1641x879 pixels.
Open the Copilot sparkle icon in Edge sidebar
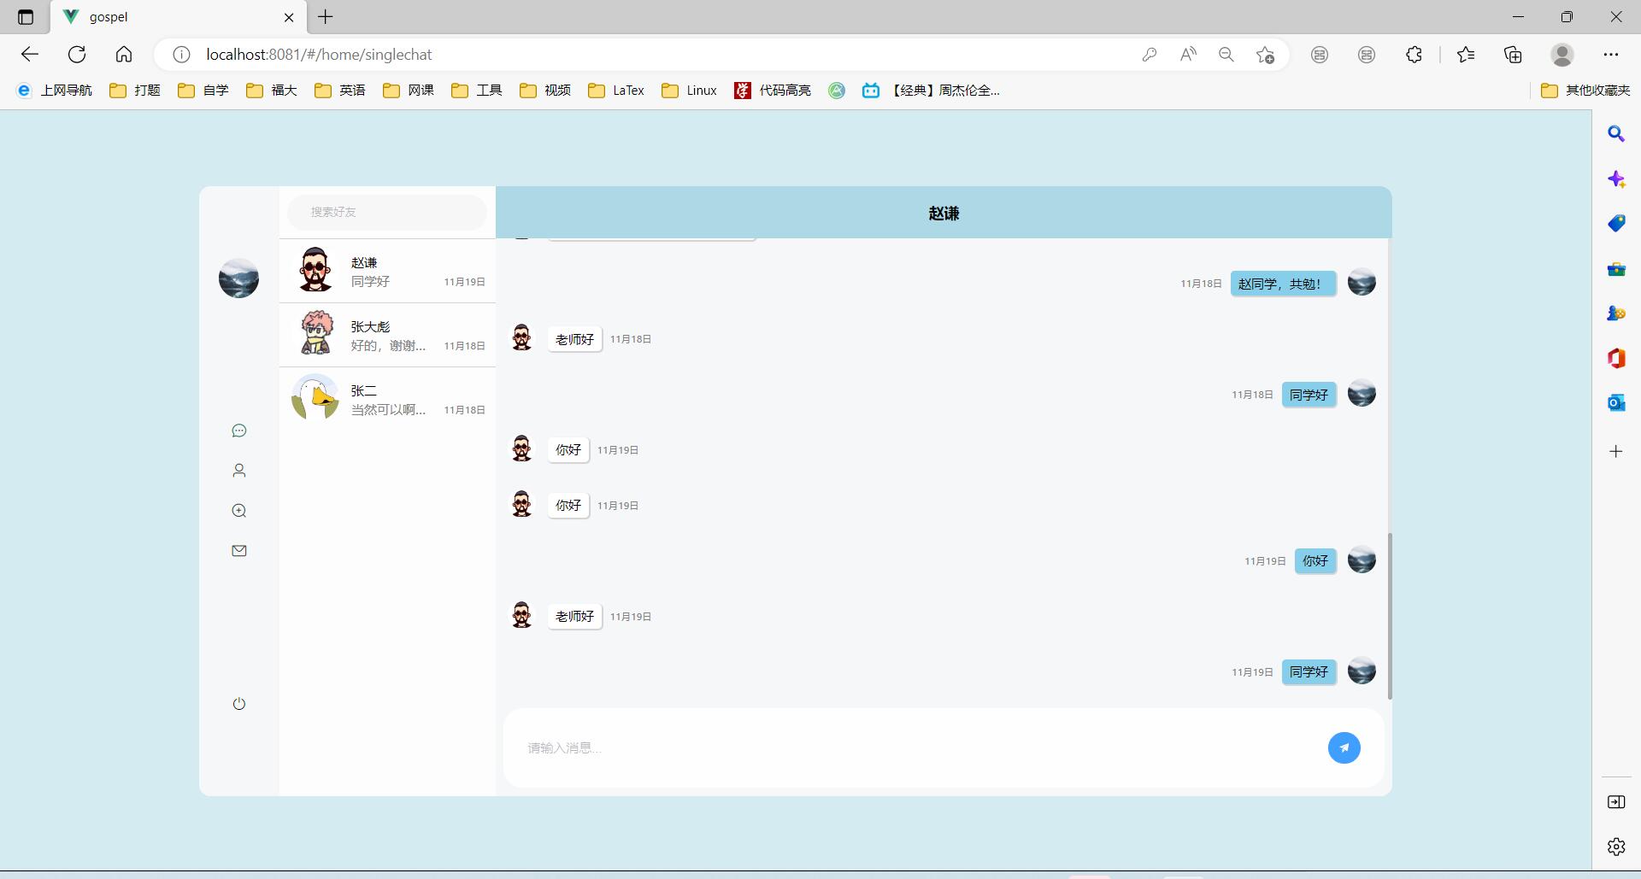[1616, 179]
